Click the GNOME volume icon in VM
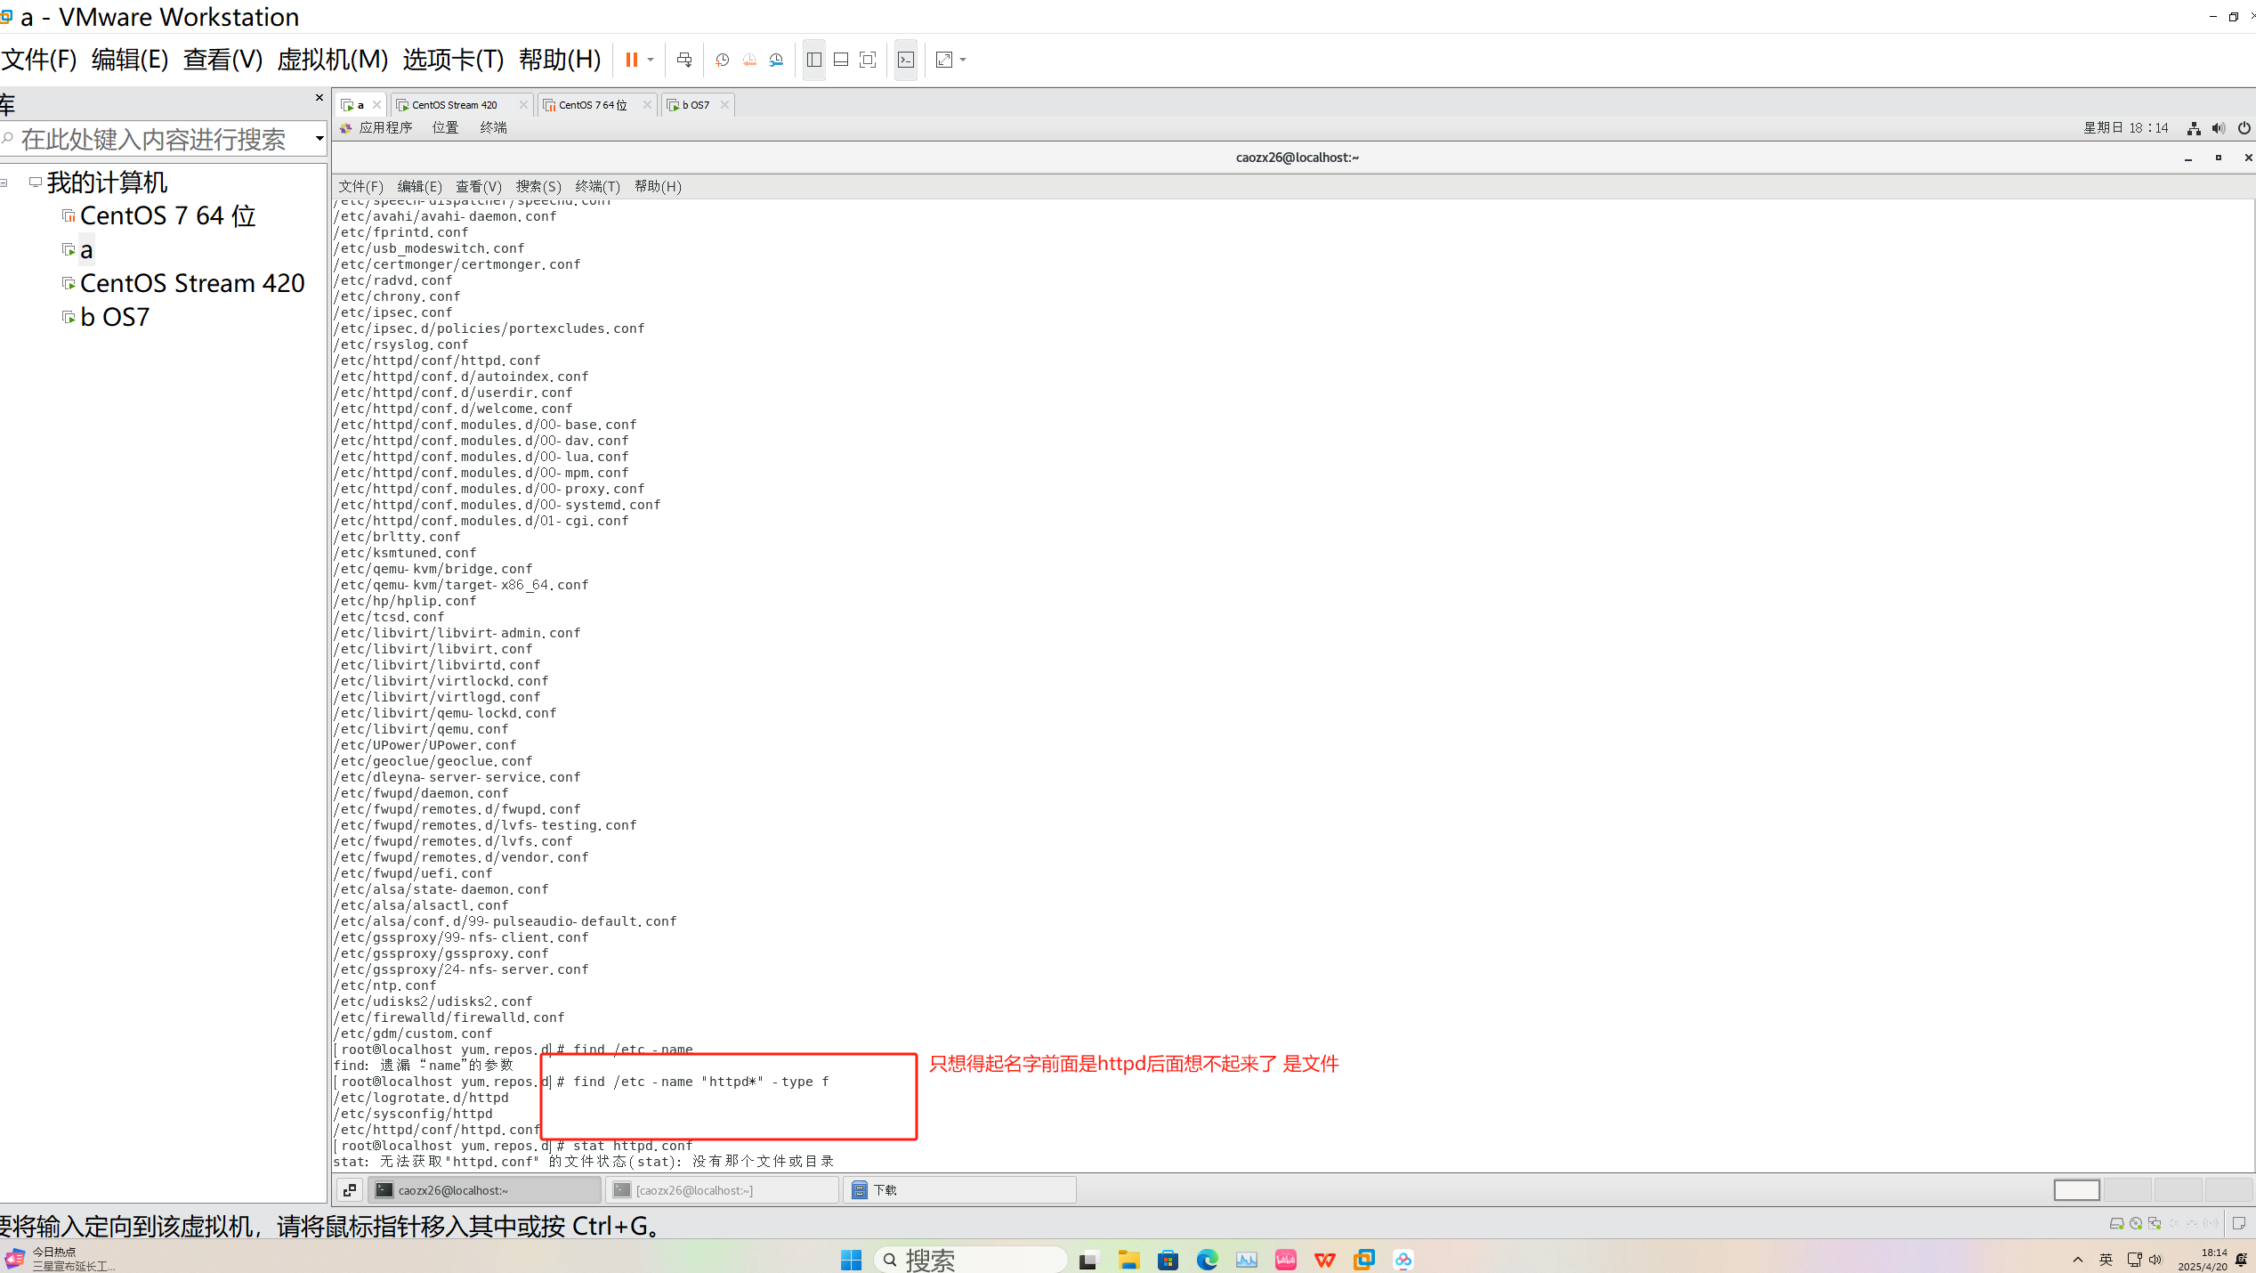The image size is (2256, 1273). (2219, 128)
